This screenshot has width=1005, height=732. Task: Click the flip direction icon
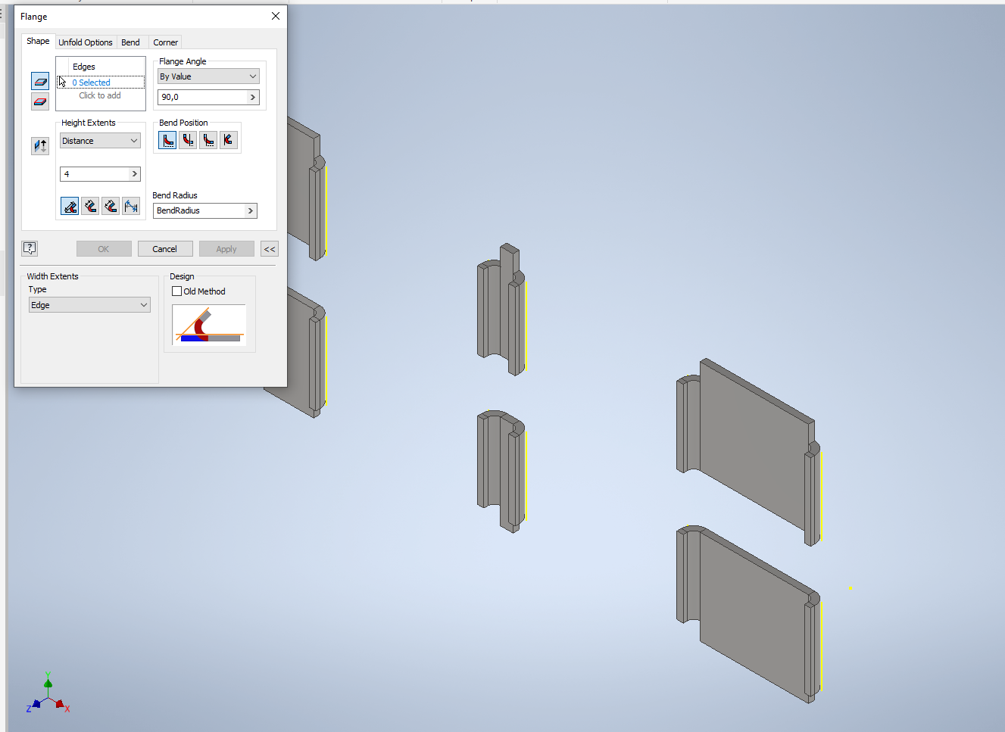(40, 145)
